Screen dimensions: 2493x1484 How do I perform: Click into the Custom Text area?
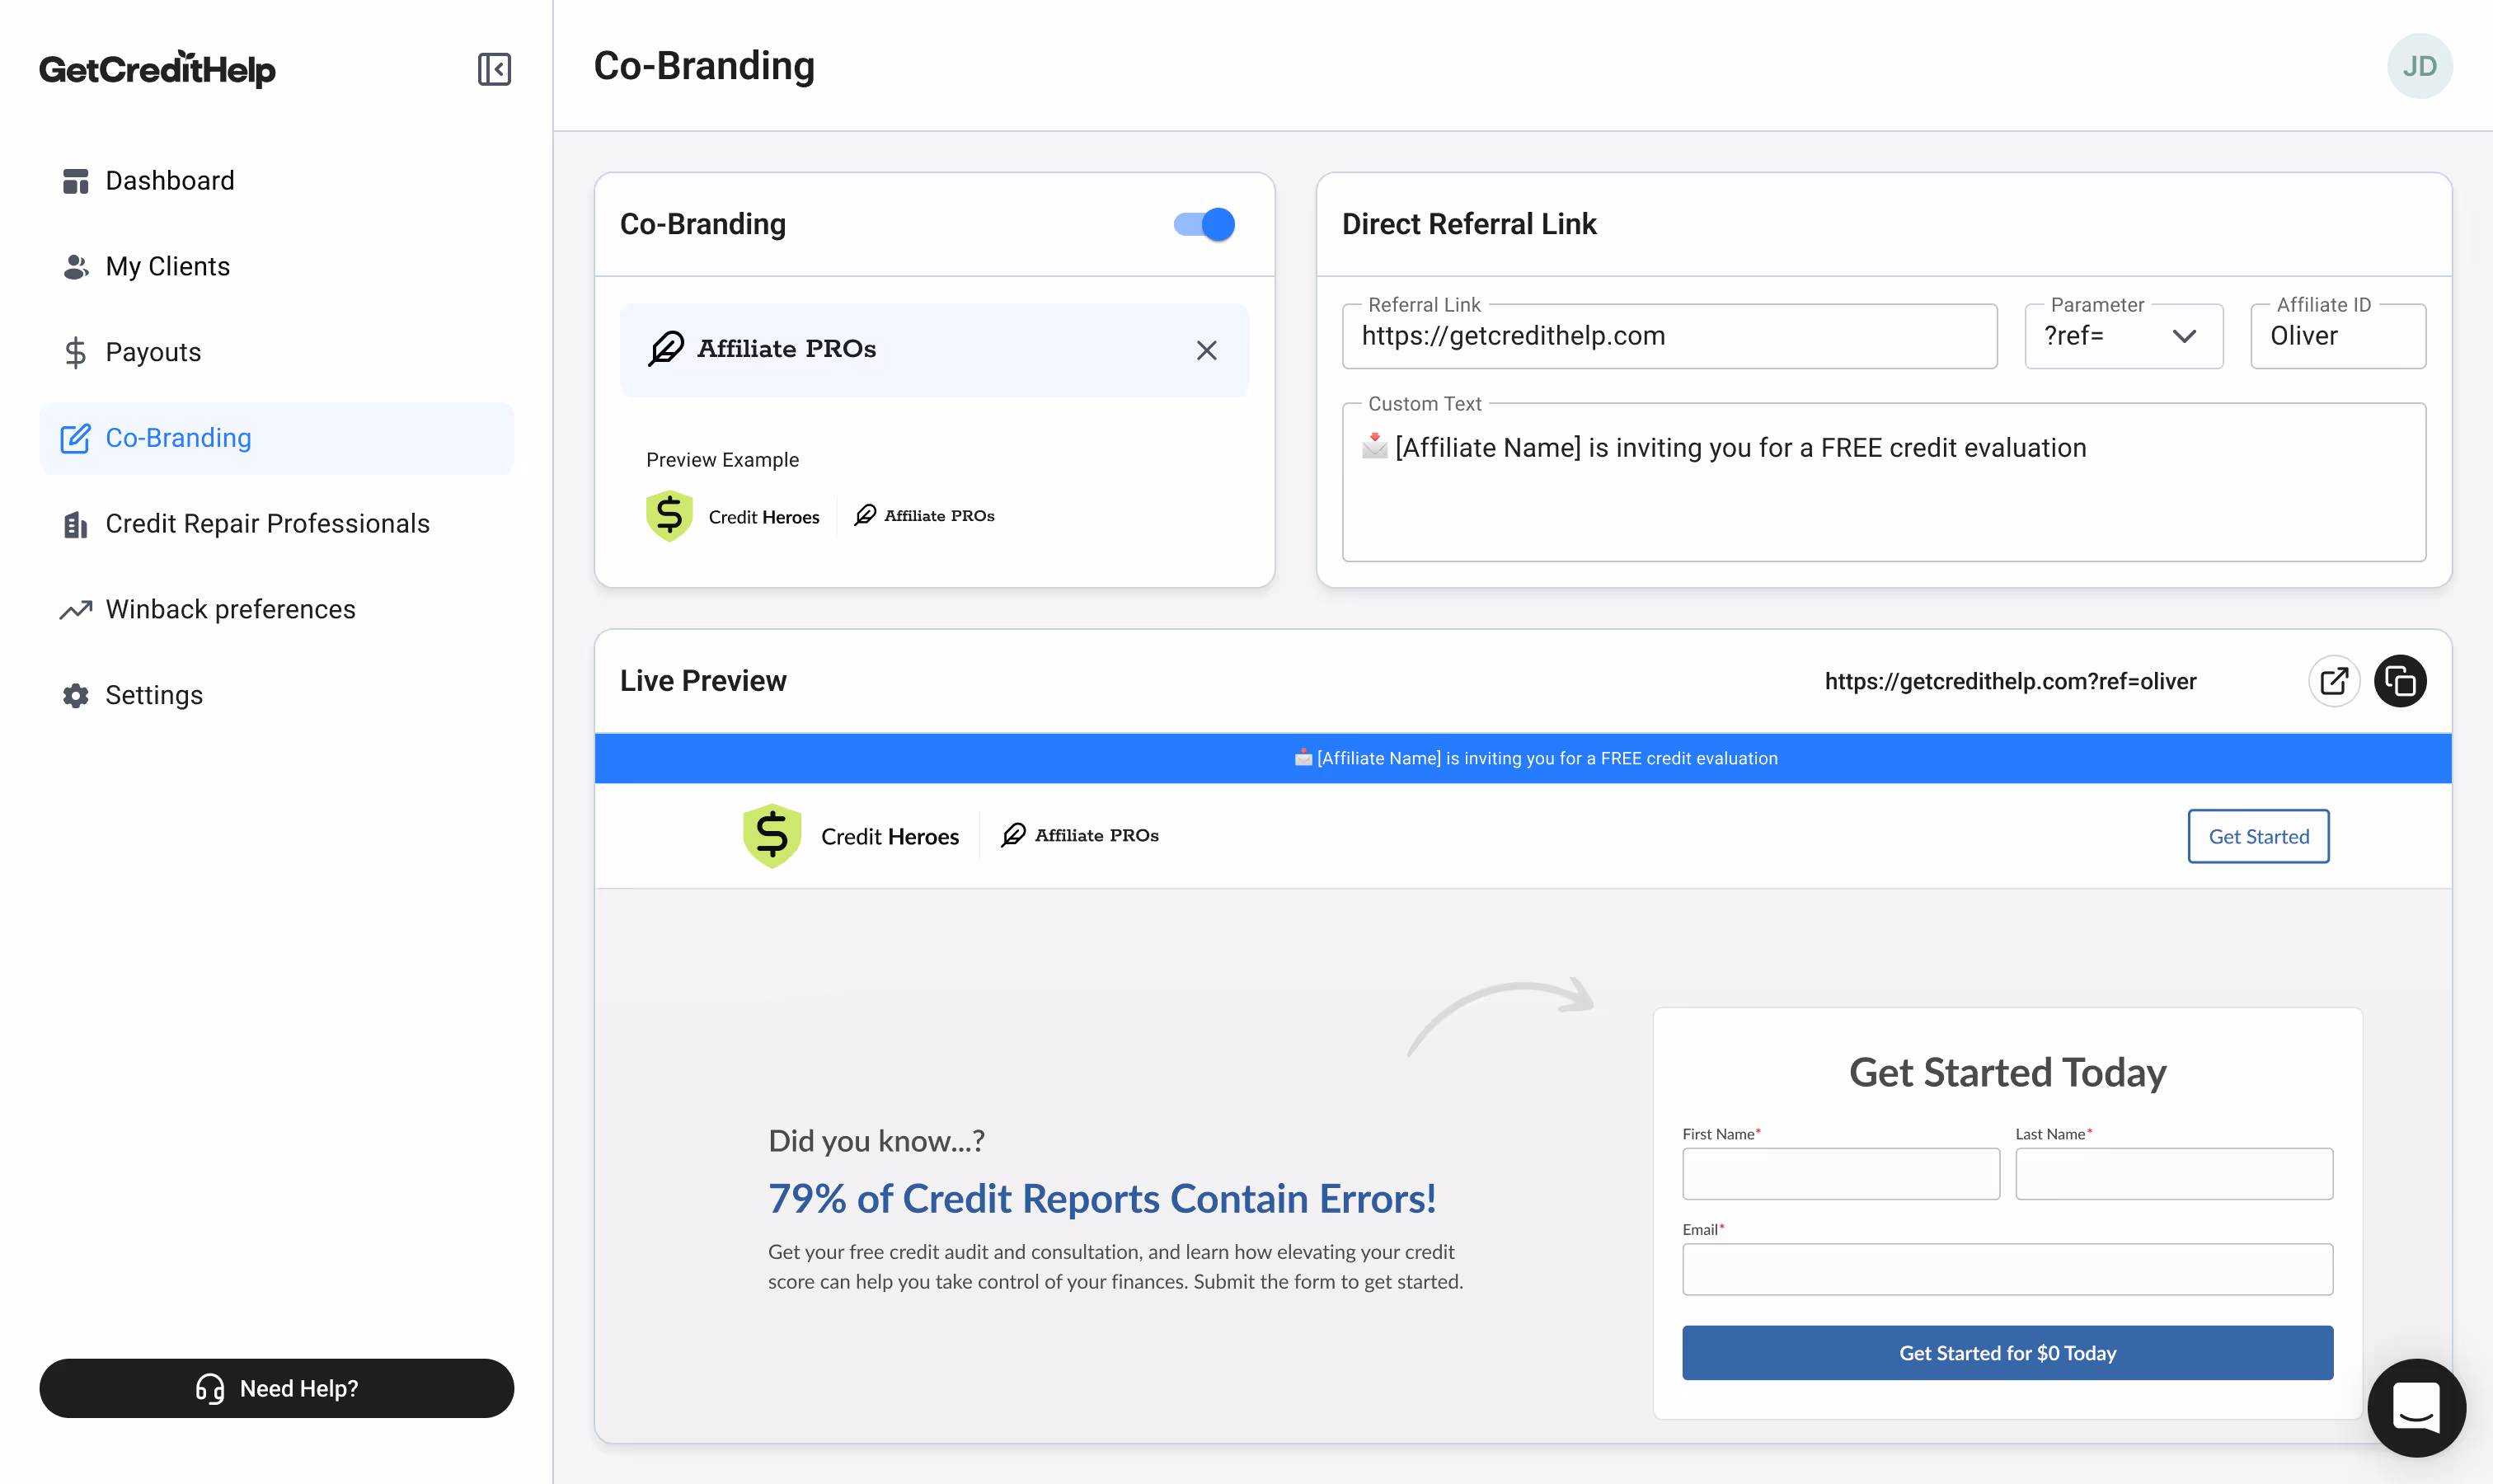click(x=1883, y=482)
